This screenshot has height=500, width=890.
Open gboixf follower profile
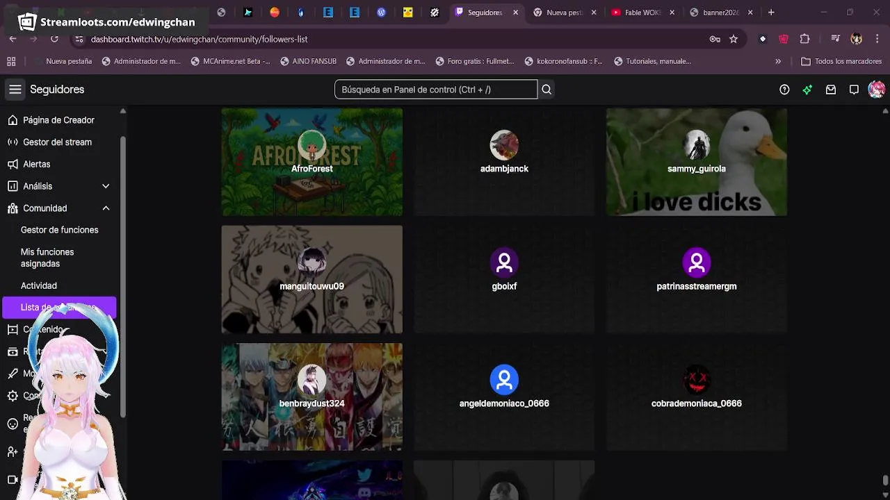click(x=504, y=279)
